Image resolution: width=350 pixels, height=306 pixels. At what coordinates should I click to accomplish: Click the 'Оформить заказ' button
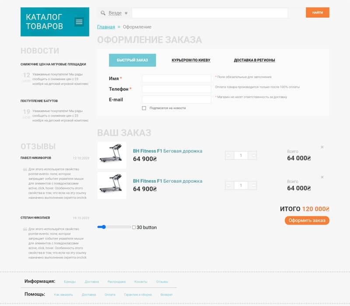(307, 220)
